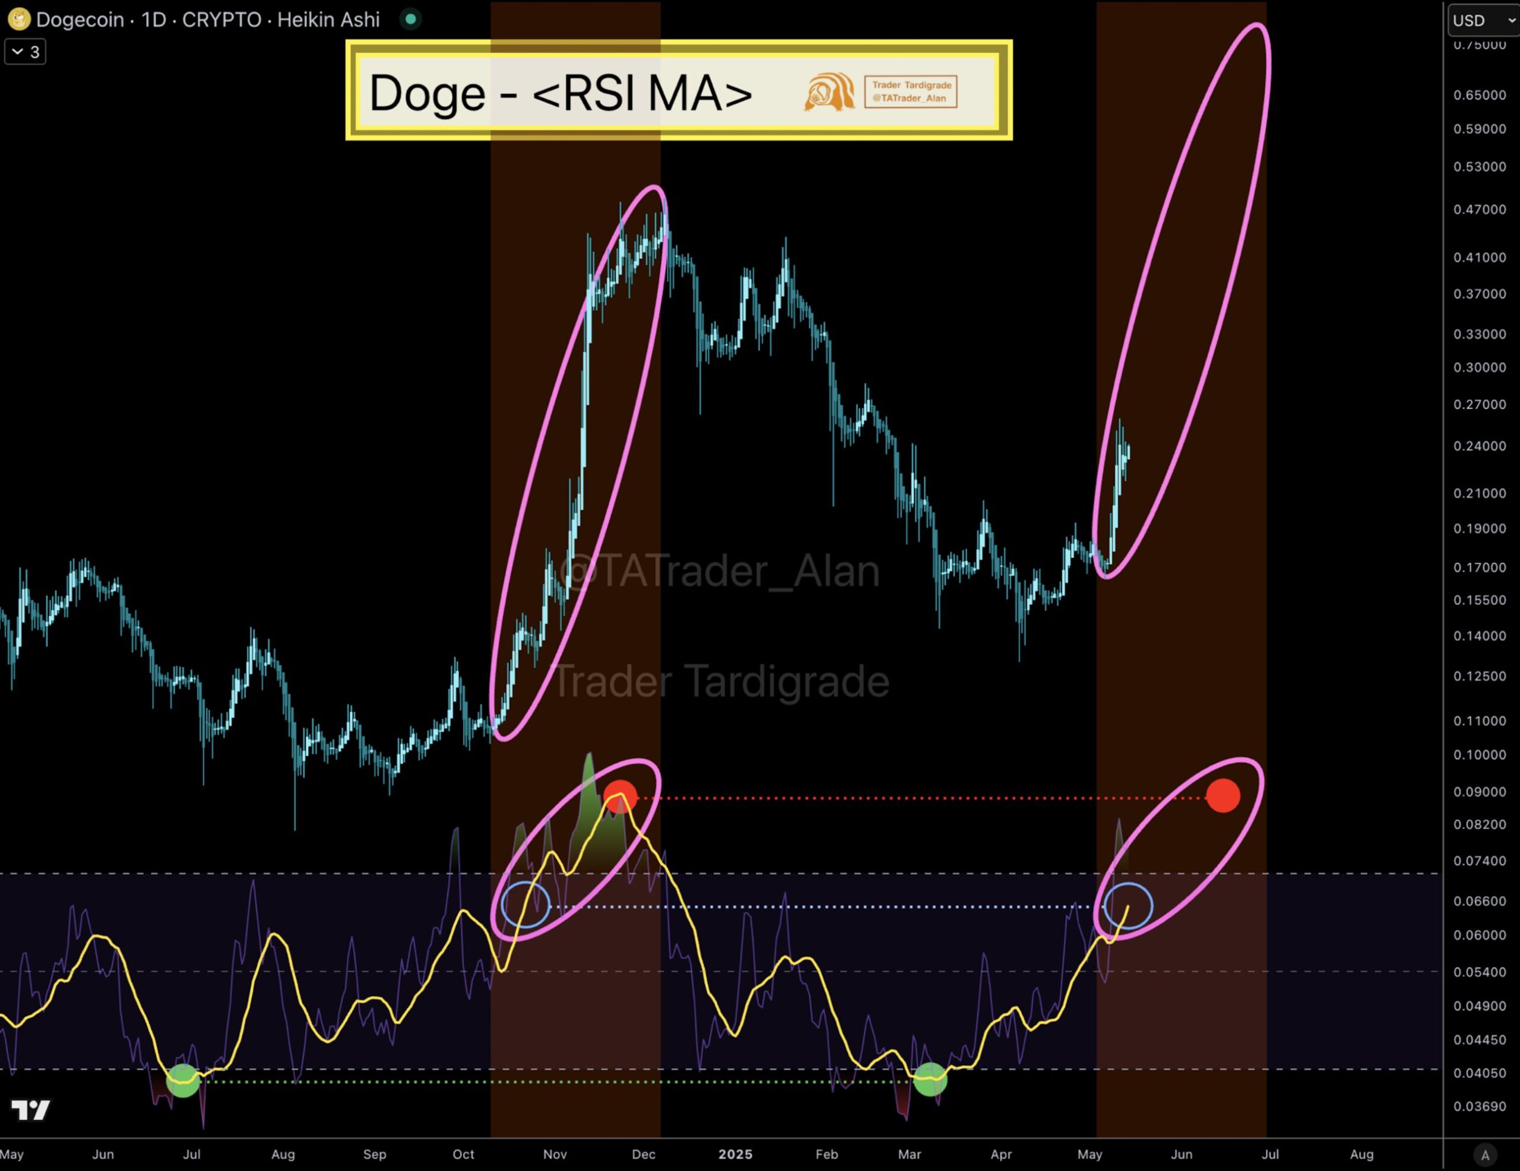Click the 0.10000 price axis label
Image resolution: width=1520 pixels, height=1171 pixels.
pyautogui.click(x=1480, y=755)
